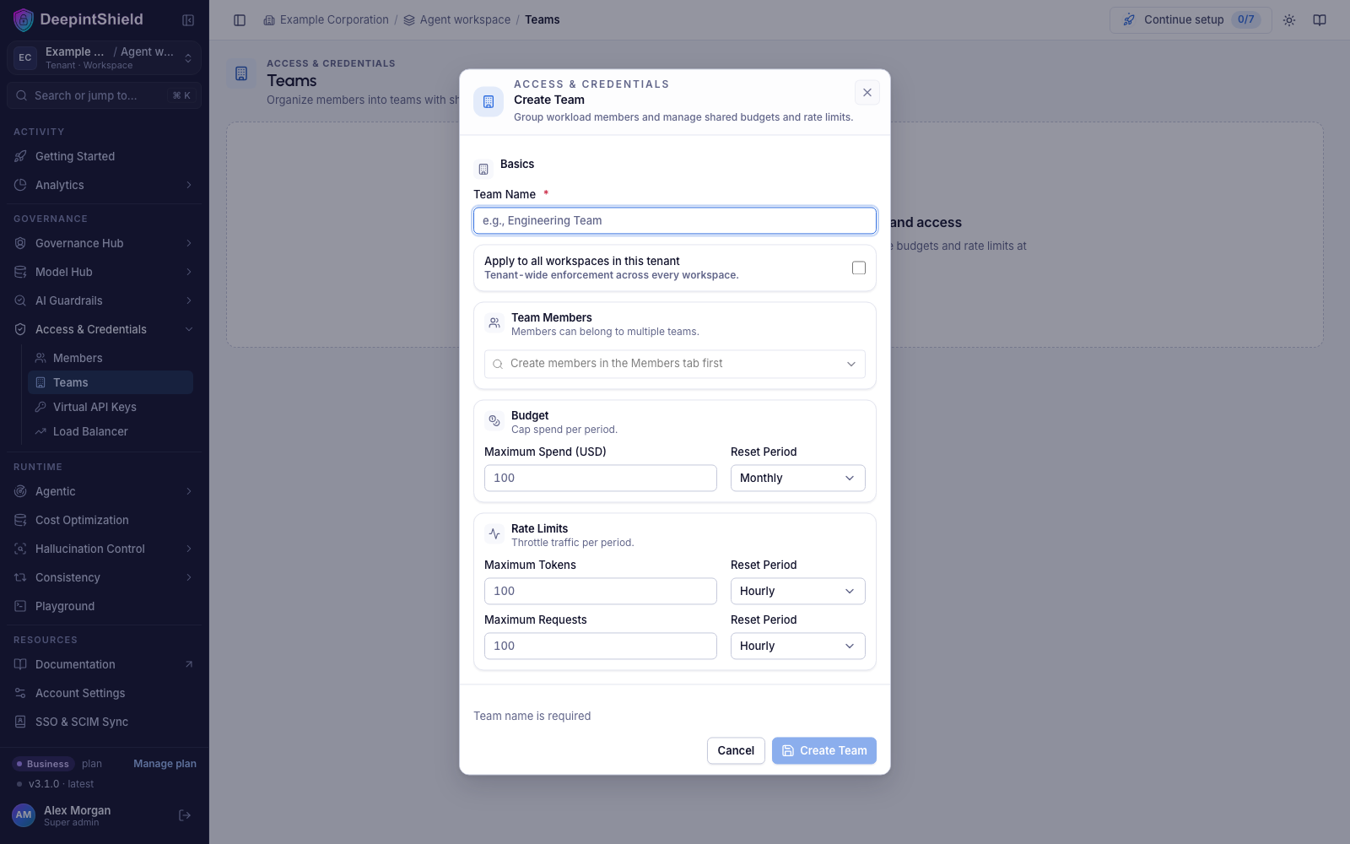1350x844 pixels.
Task: Expand the Analytics menu
Action: tap(105, 185)
